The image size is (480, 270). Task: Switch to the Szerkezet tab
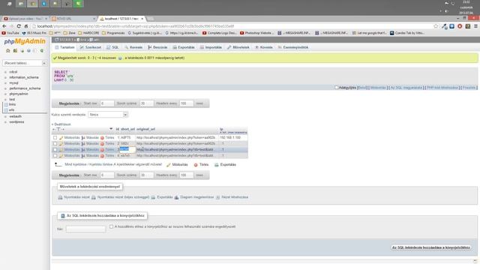(90, 47)
